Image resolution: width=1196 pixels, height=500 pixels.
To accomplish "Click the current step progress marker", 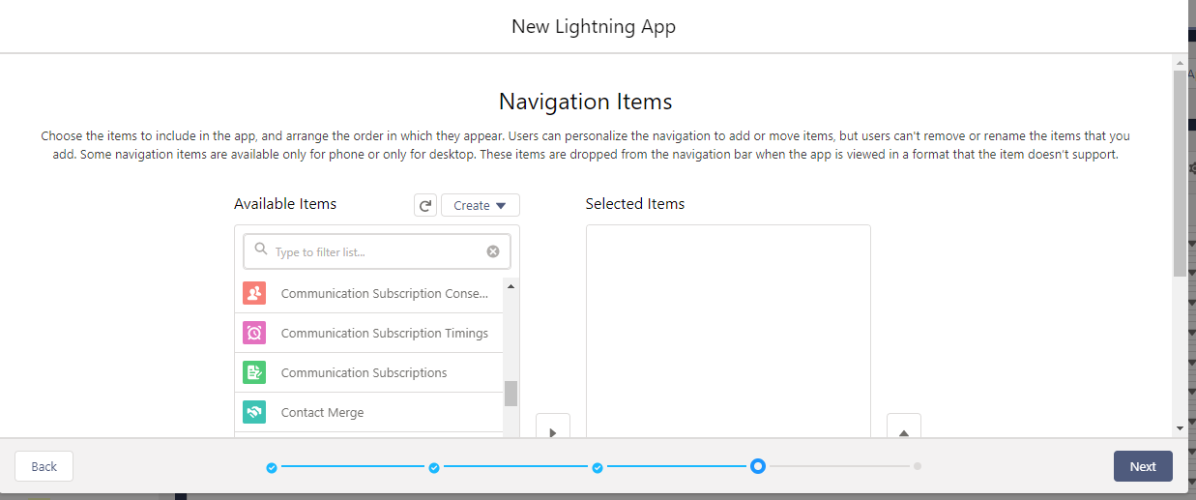I will [x=758, y=466].
